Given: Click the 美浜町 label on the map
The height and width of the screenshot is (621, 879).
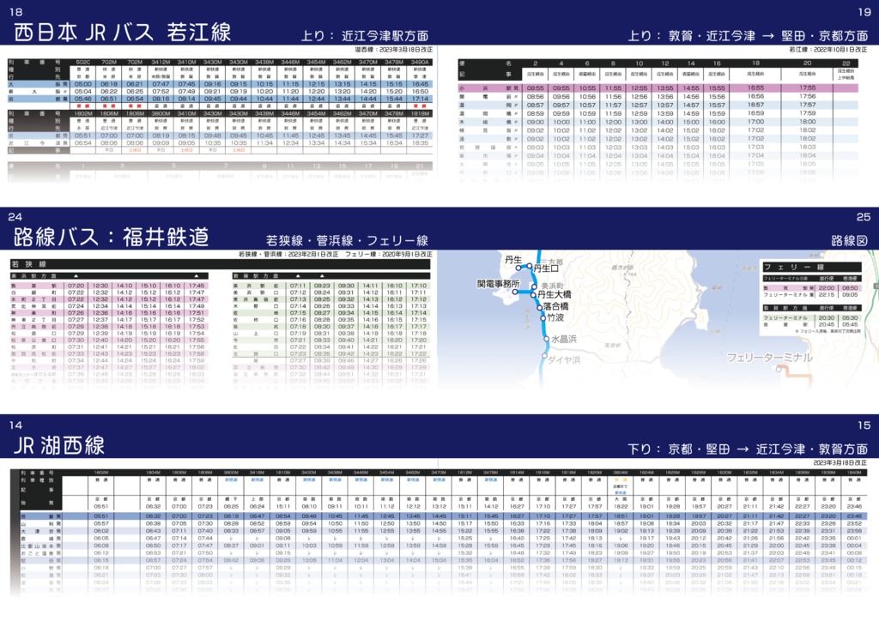Looking at the screenshot, I should pyautogui.click(x=552, y=286).
